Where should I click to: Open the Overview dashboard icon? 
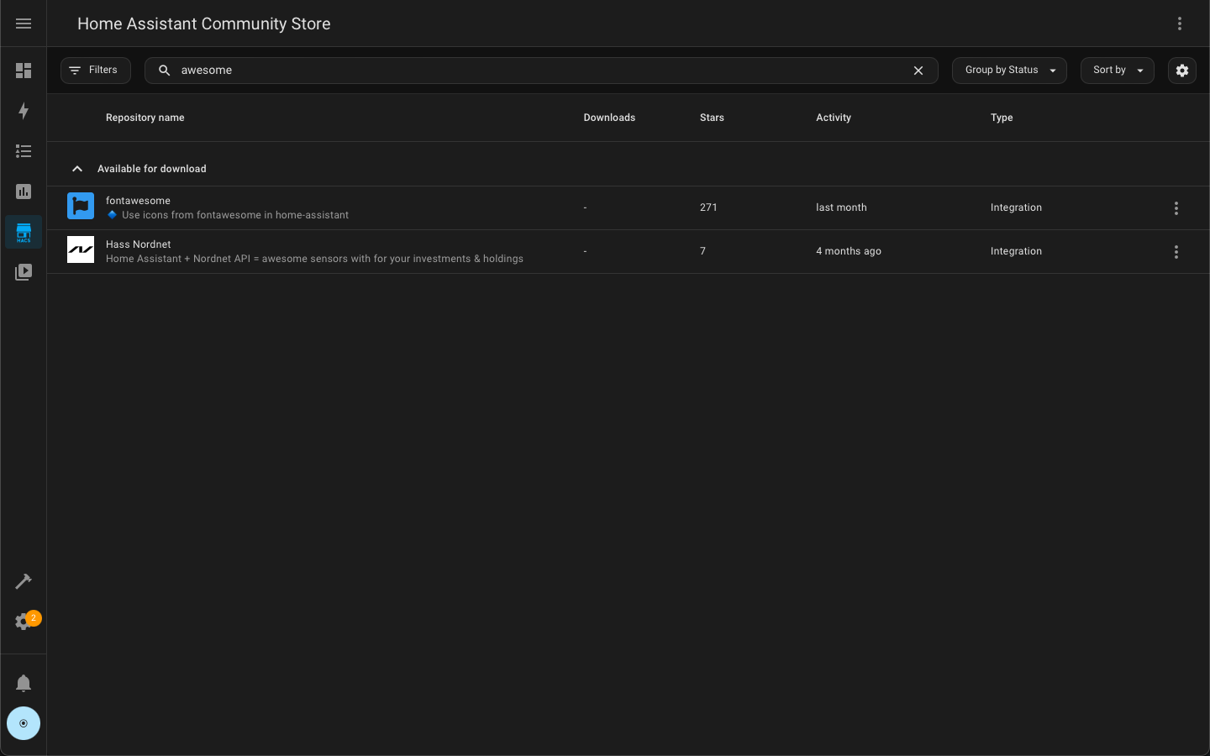[x=24, y=71]
